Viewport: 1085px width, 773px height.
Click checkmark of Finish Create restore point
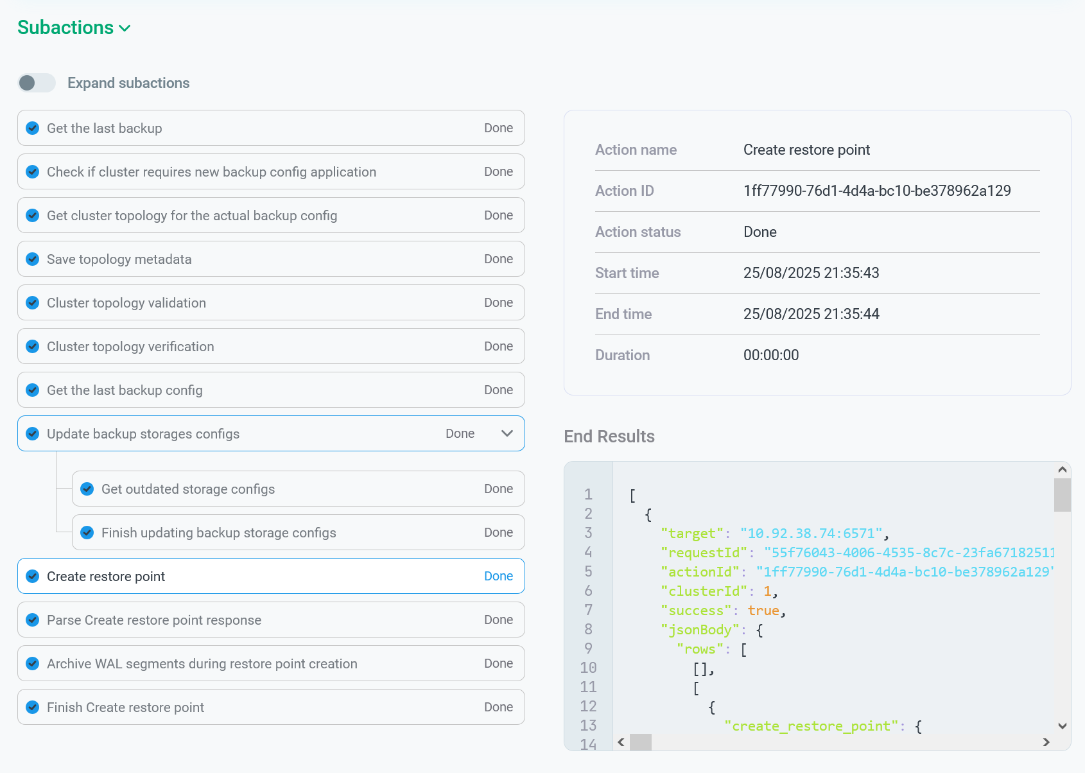[33, 708]
